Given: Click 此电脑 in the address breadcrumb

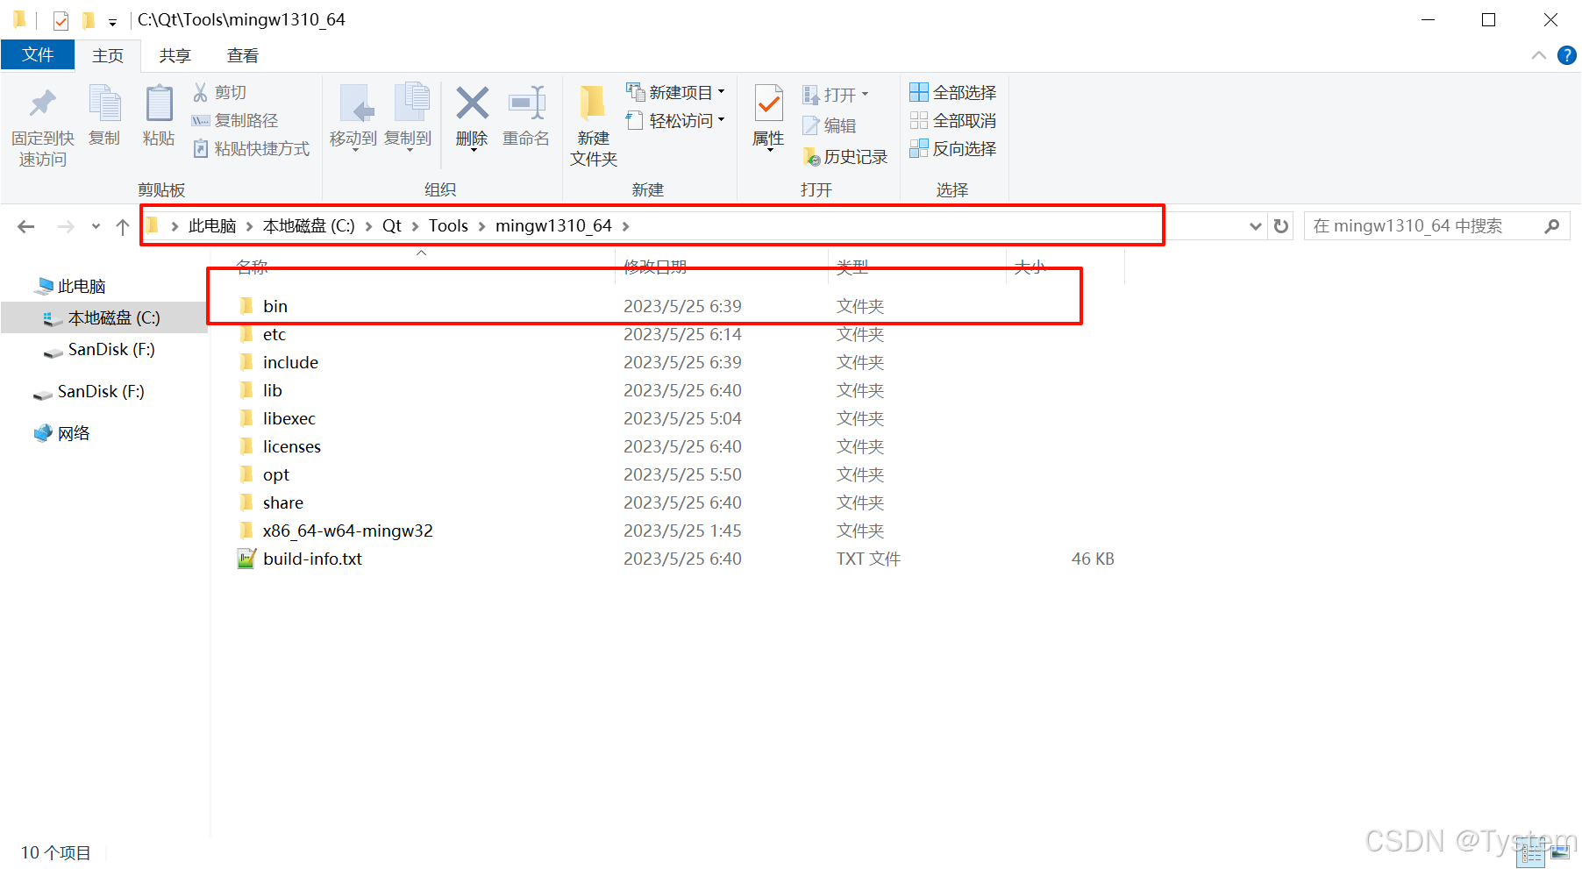Looking at the screenshot, I should (x=212, y=225).
